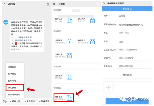Expand the 医保管理 bottom menu
Image resolution: width=154 pixels, height=106 pixels.
(x=44, y=101)
